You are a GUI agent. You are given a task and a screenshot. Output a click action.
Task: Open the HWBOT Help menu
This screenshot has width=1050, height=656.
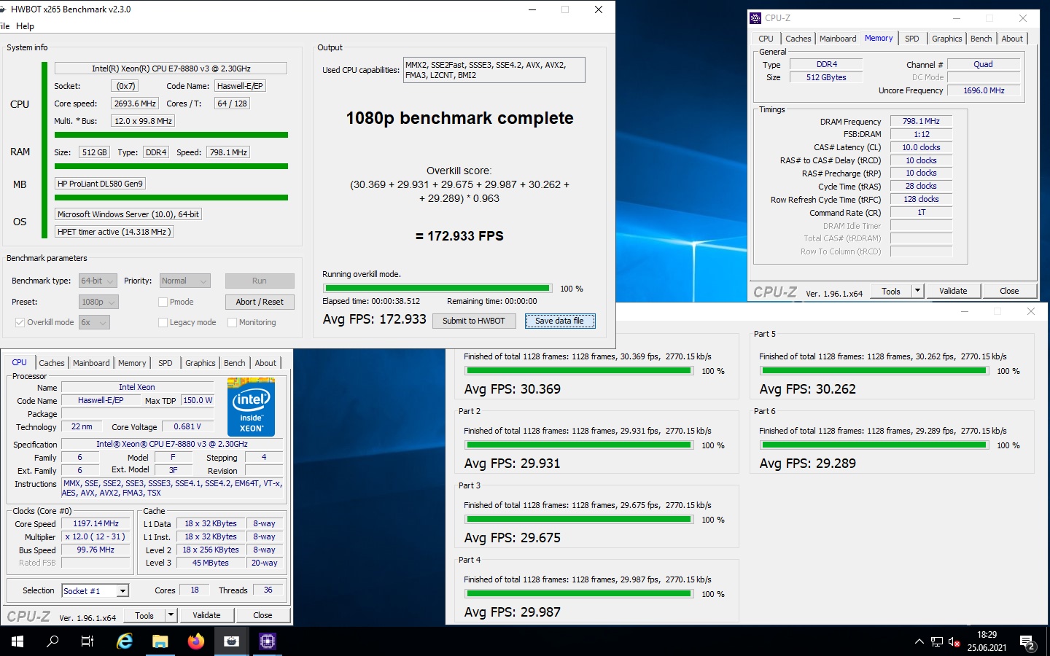tap(25, 26)
